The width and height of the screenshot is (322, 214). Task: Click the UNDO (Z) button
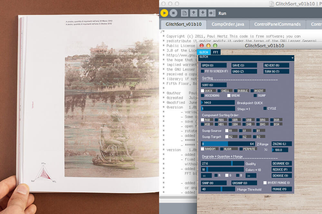244,72
